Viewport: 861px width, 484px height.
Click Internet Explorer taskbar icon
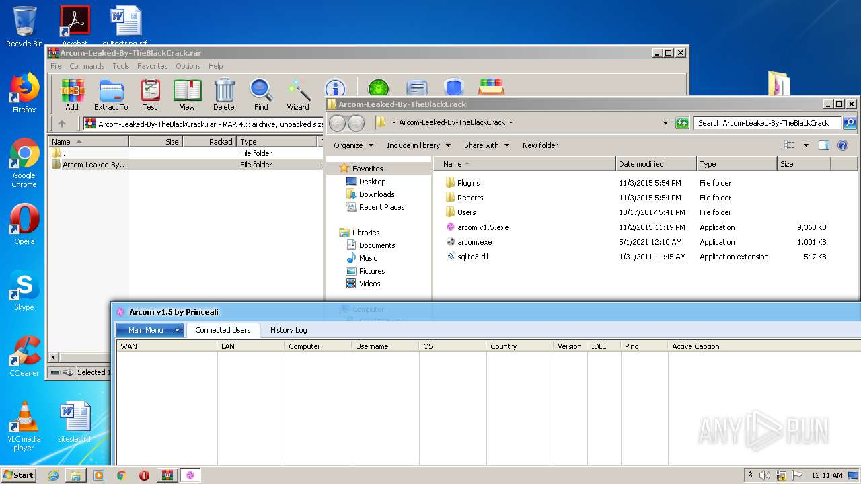pos(53,475)
